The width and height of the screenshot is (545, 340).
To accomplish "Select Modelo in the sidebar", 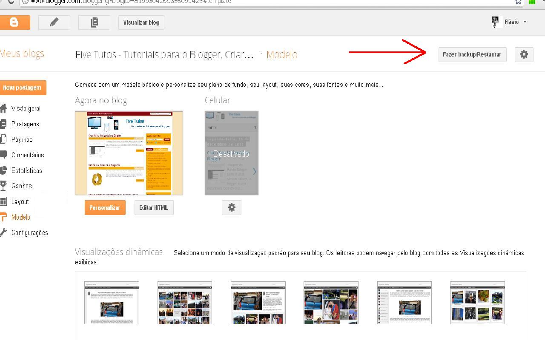I will point(21,217).
